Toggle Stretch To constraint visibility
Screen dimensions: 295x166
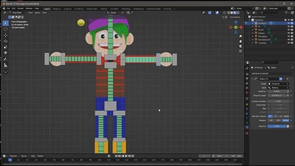pos(281,79)
